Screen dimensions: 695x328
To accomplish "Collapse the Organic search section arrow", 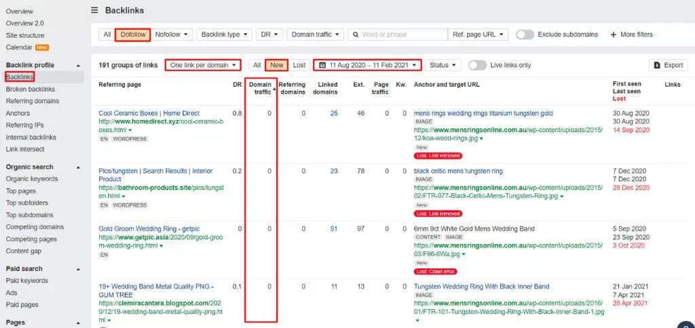I will 78,167.
